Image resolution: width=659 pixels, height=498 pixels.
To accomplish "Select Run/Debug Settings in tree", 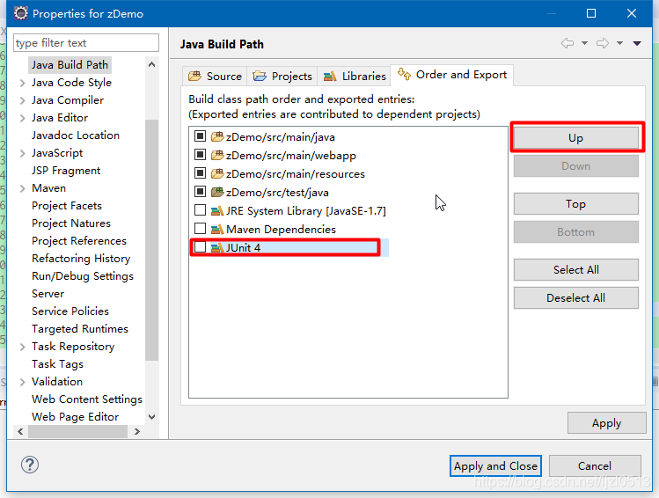I will point(83,276).
